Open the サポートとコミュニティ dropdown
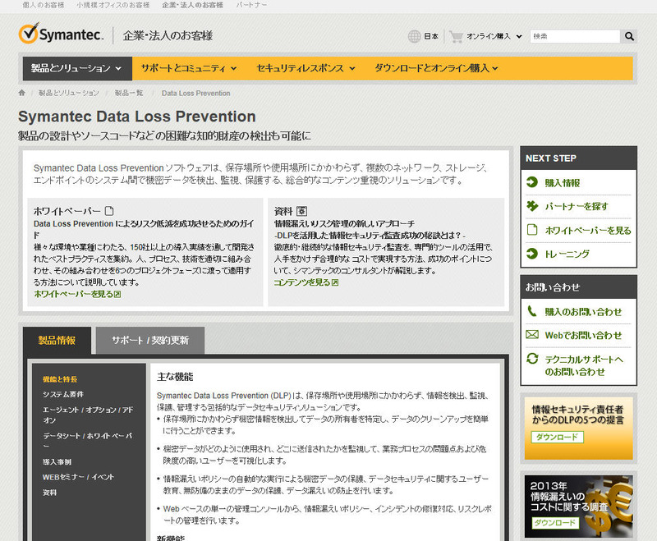The image size is (657, 541). 188,68
